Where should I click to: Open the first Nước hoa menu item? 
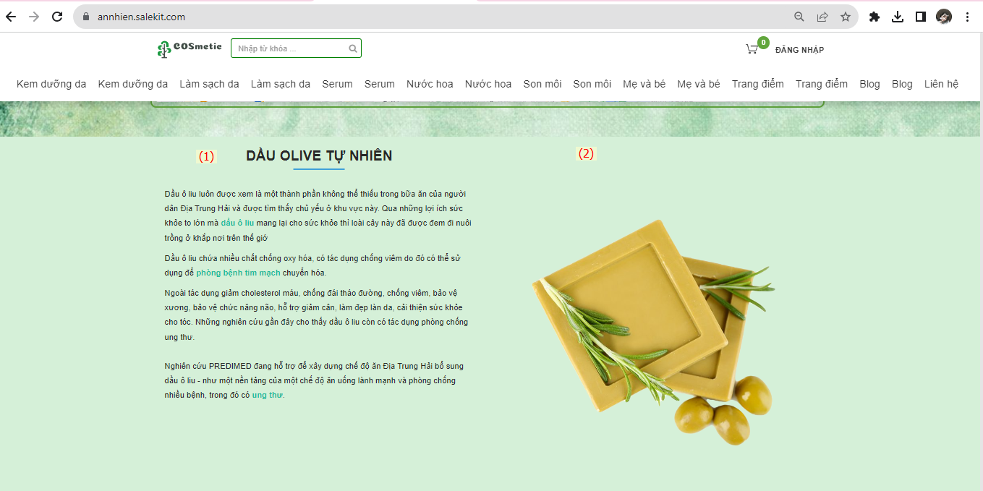point(430,84)
